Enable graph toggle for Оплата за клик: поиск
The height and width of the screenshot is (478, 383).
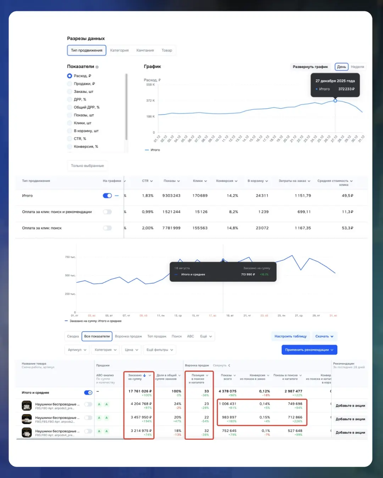coord(107,228)
